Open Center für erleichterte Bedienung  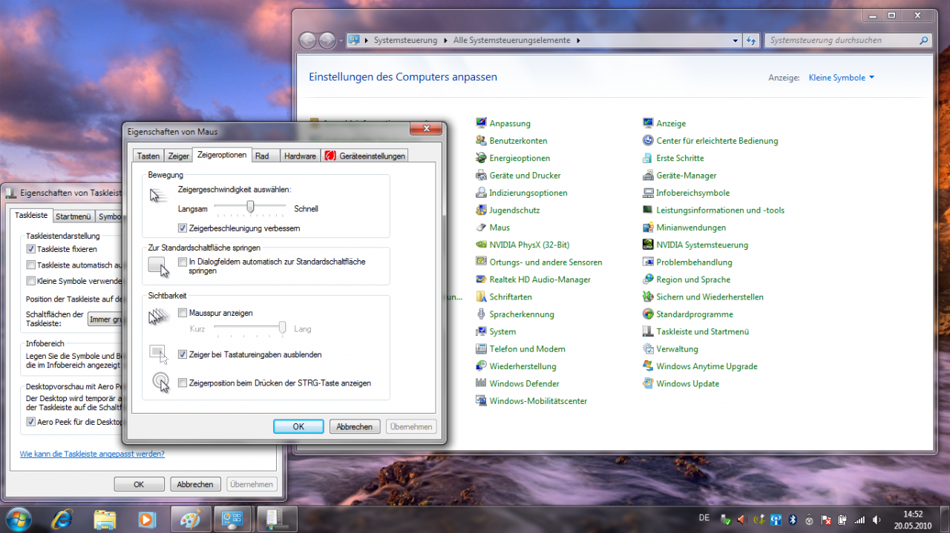pos(710,141)
